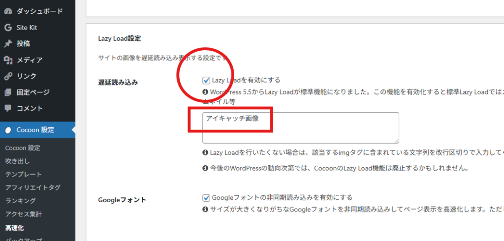Click the Cocoon 設定 circle icon

click(x=8, y=130)
